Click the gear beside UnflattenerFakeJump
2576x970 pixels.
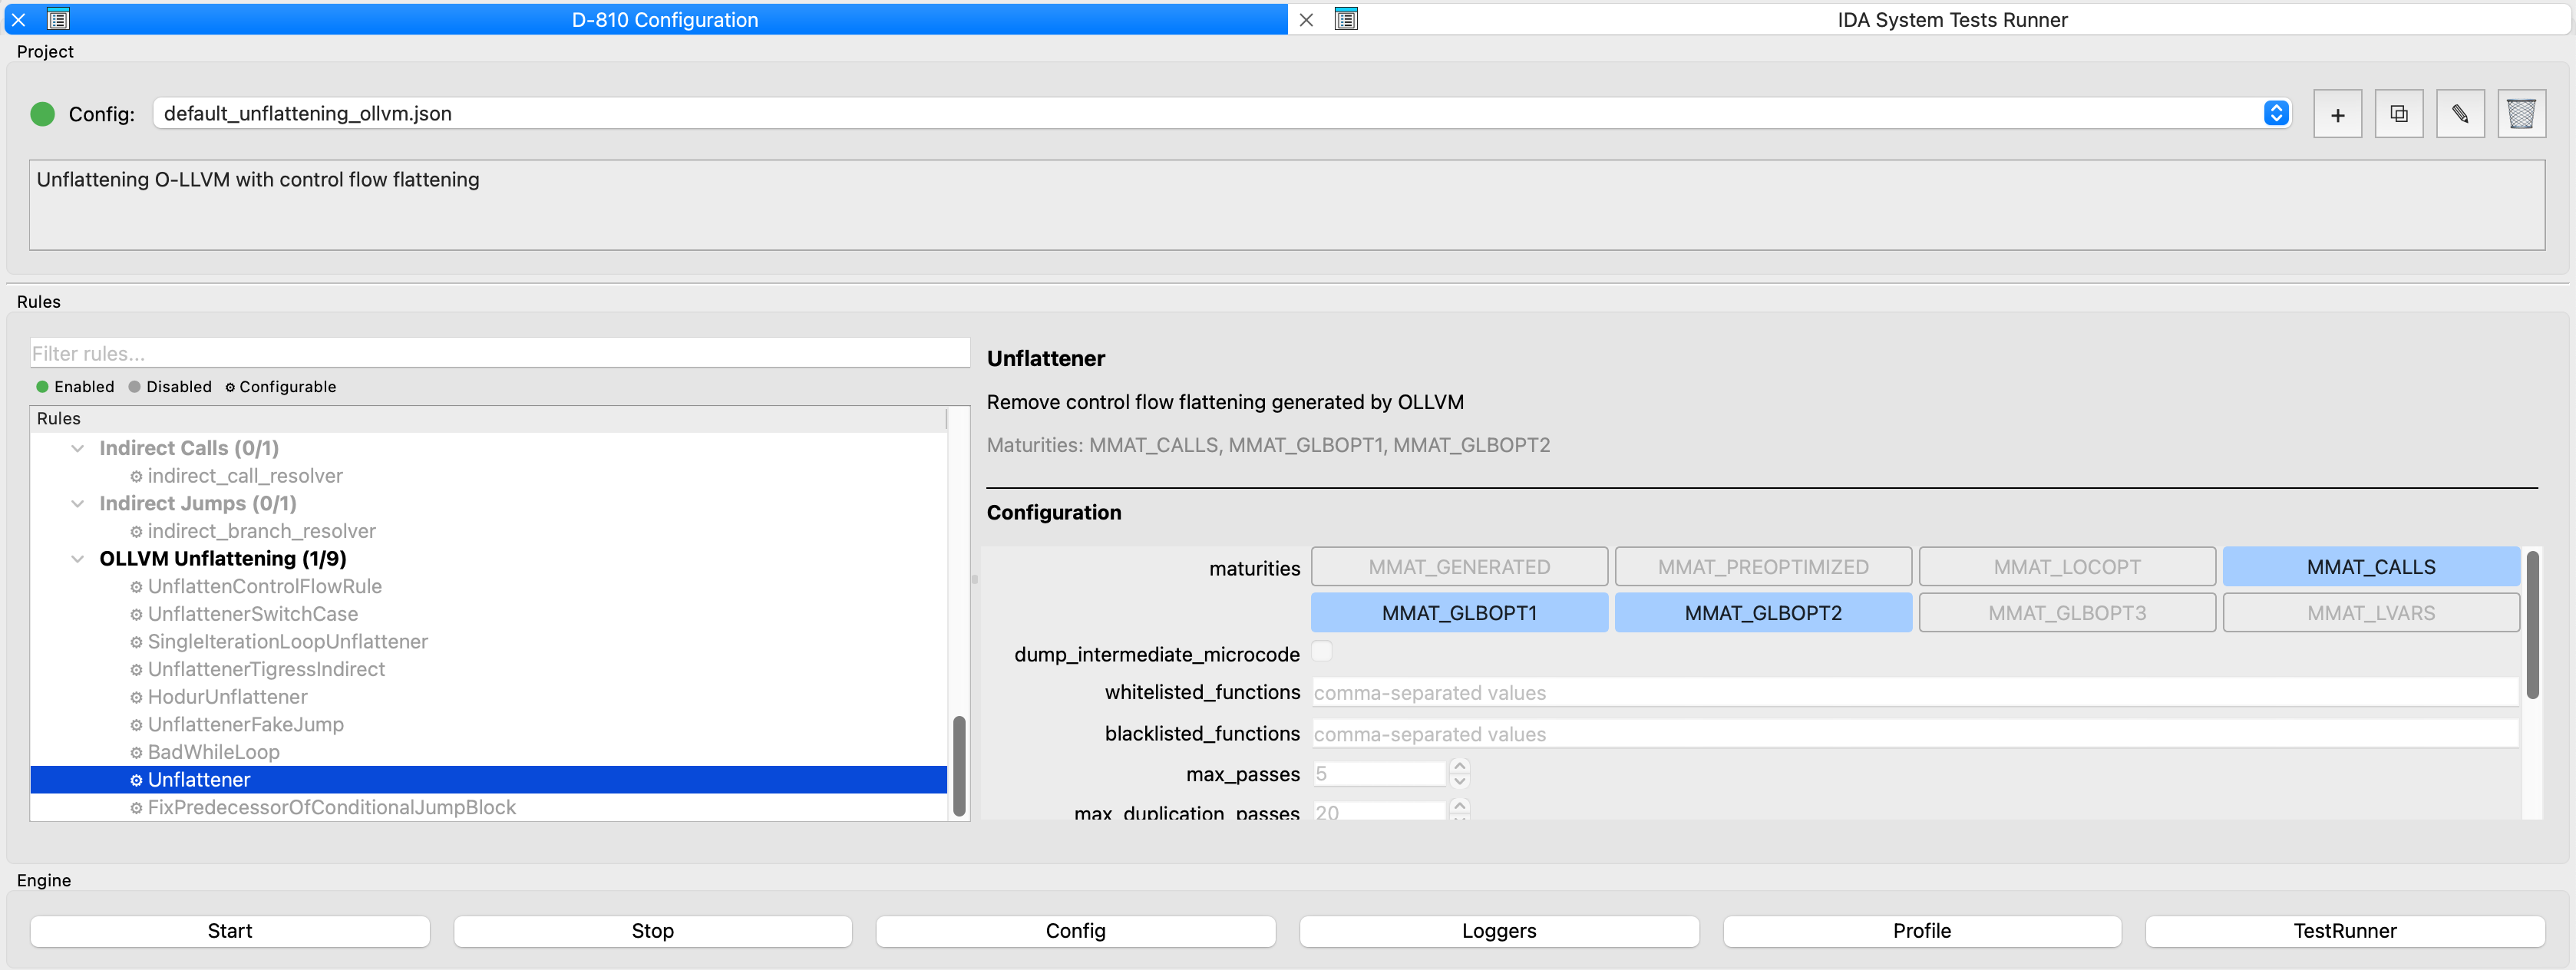coord(135,724)
